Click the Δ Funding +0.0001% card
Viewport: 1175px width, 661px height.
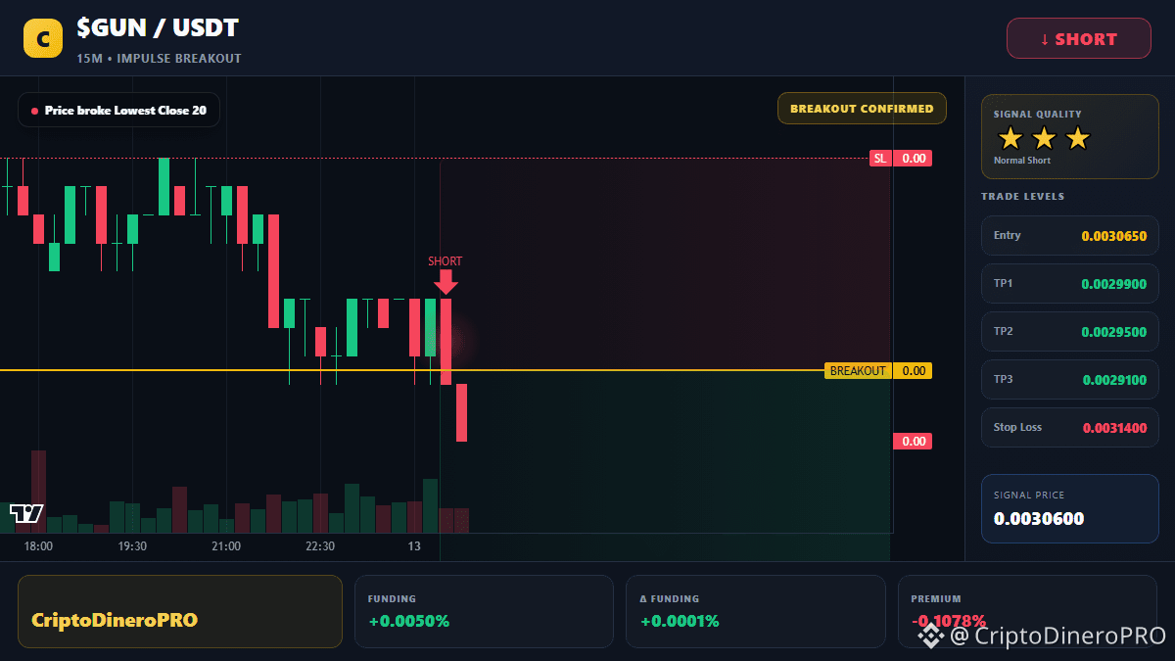tap(756, 611)
